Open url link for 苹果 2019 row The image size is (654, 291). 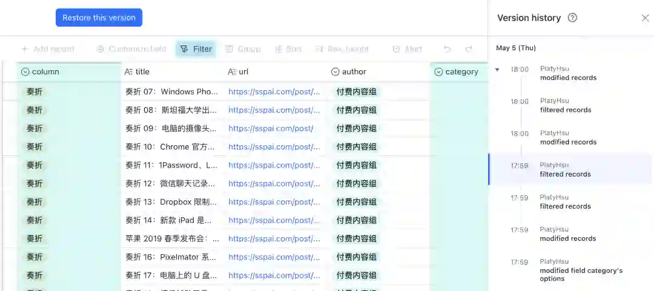pos(274,238)
